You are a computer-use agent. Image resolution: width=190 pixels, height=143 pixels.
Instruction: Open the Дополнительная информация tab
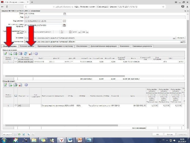pos(104,46)
